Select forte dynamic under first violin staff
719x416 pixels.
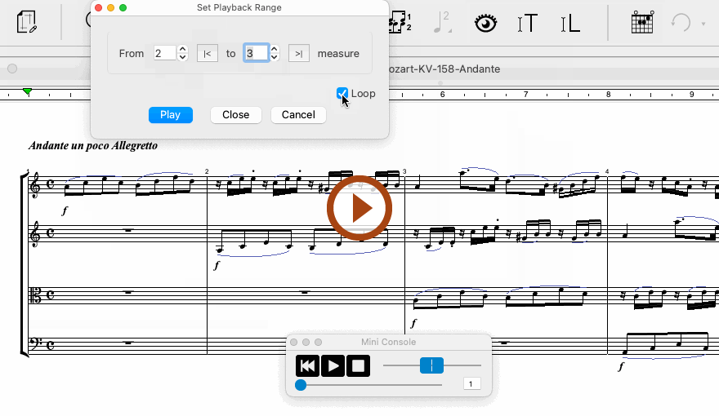(65, 210)
